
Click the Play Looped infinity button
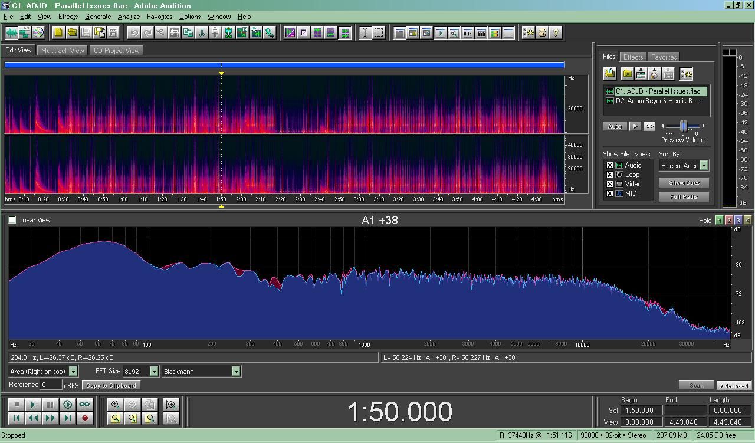pos(84,405)
